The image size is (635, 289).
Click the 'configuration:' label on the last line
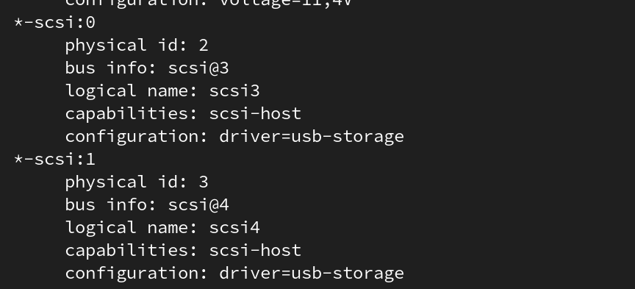tap(137, 274)
